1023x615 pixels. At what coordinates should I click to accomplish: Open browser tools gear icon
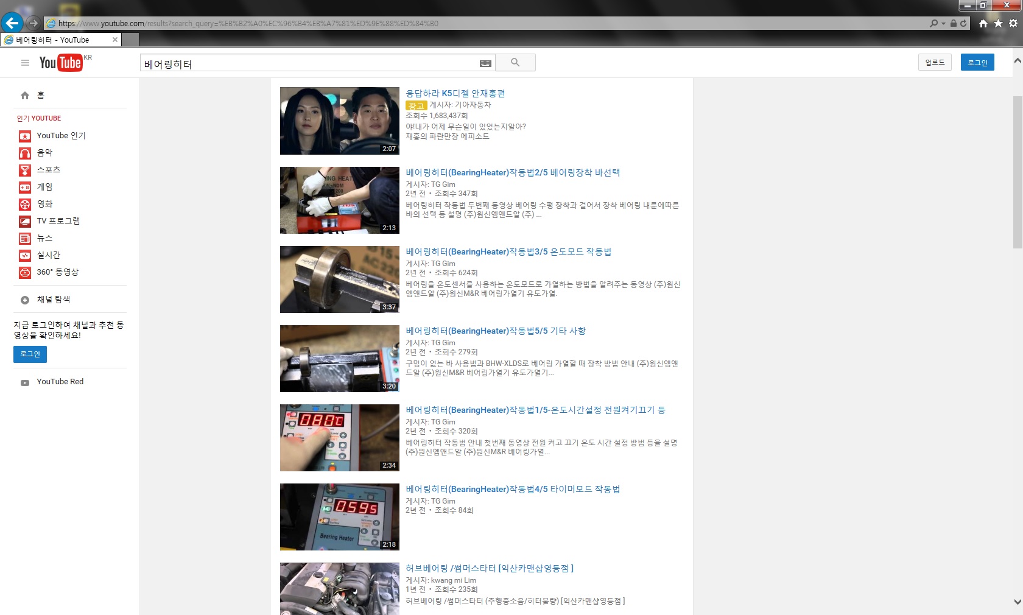tap(1013, 23)
